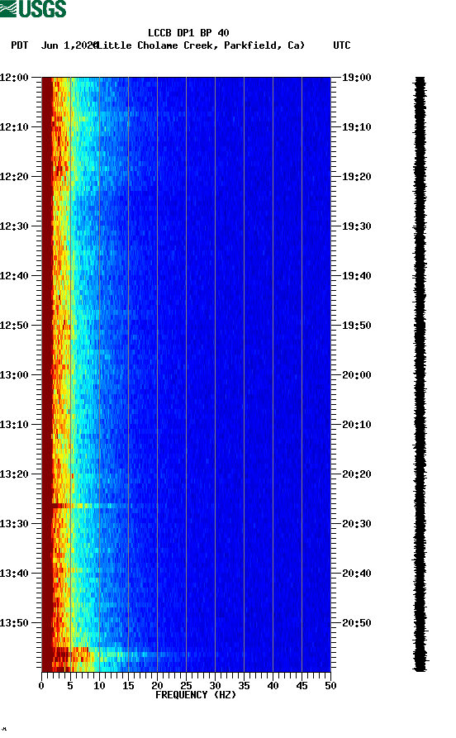
Task: Click the 12:10 PDT time label
Action: [x=14, y=127]
